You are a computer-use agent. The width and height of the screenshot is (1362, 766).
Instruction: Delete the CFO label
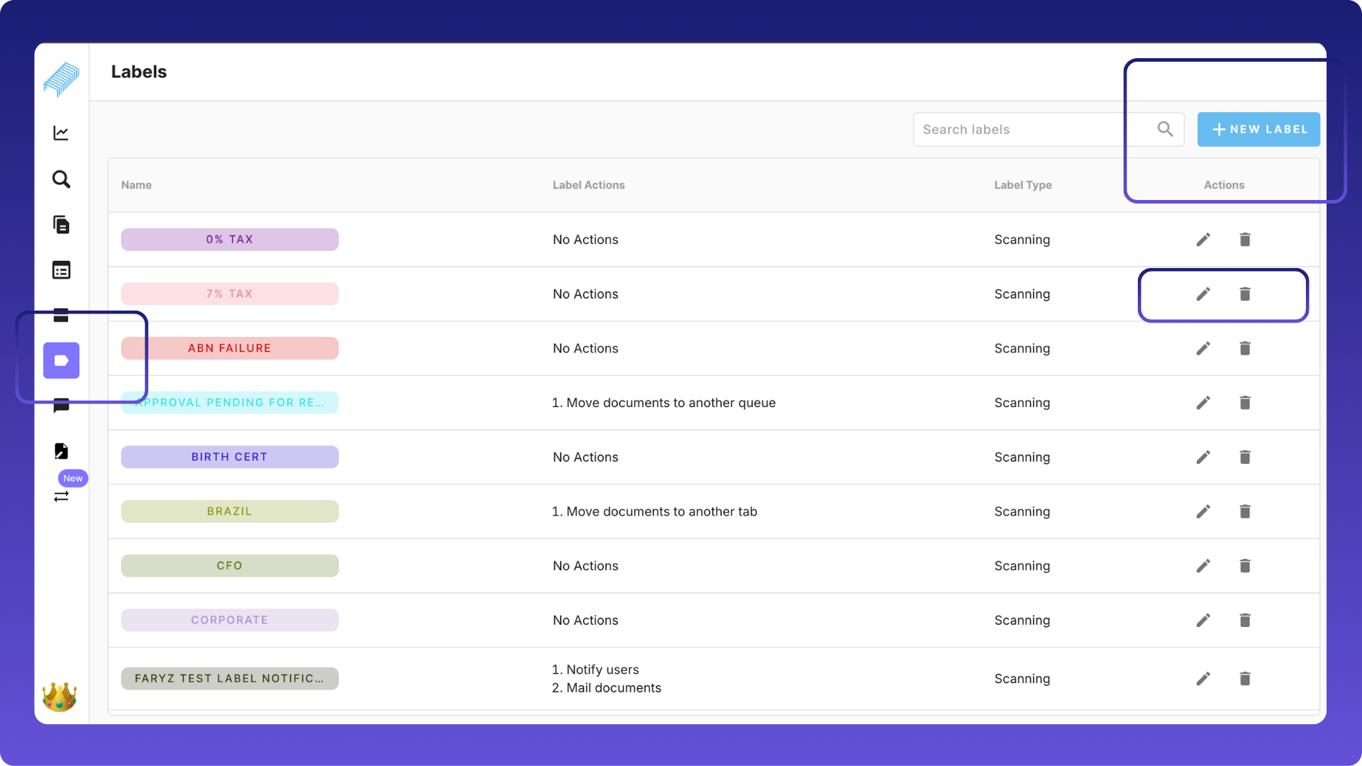tap(1245, 565)
